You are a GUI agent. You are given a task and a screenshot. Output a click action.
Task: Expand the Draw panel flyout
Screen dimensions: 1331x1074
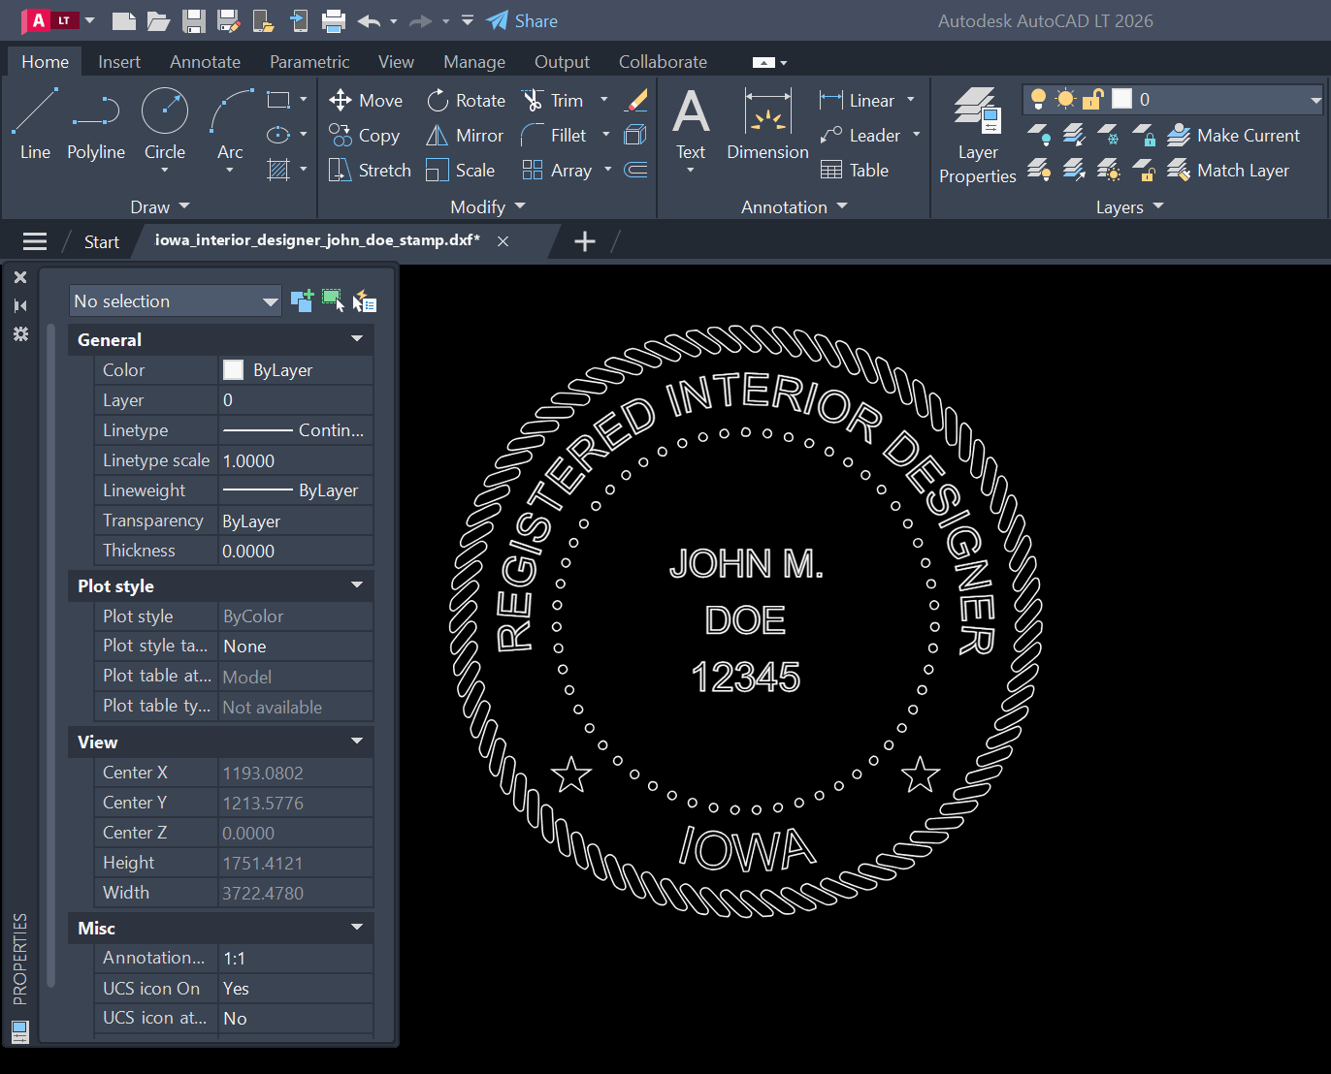(x=161, y=206)
